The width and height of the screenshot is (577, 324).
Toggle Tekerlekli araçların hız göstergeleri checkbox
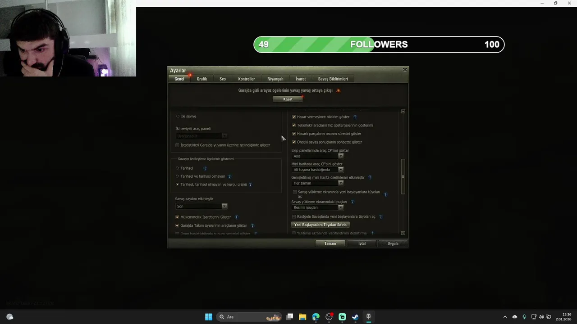click(x=294, y=125)
